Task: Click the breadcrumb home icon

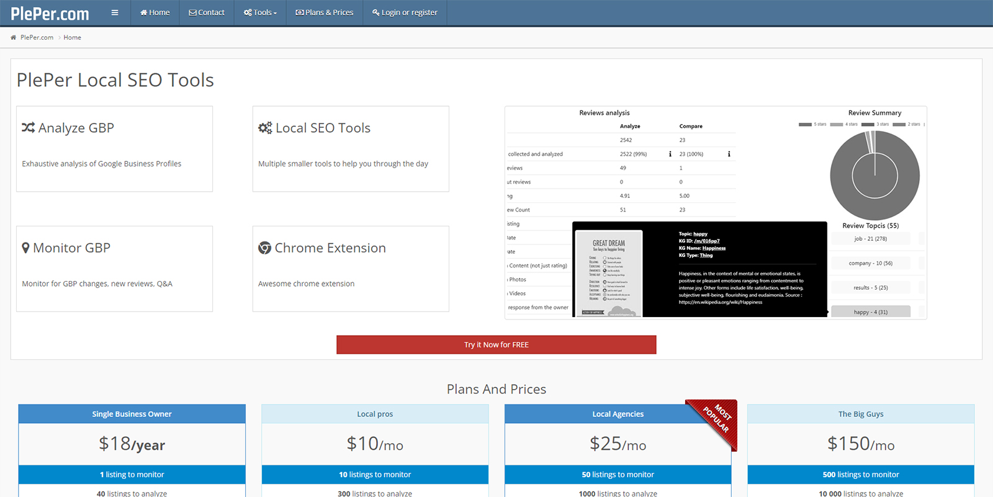Action: pyautogui.click(x=13, y=37)
